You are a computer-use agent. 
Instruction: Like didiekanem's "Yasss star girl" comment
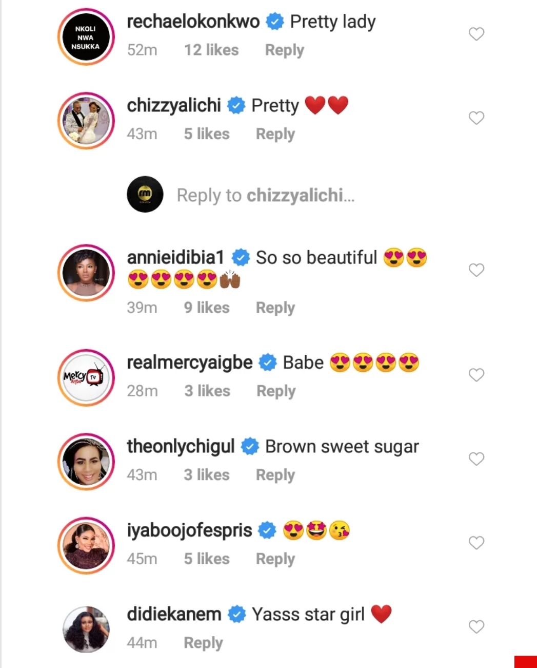(476, 626)
